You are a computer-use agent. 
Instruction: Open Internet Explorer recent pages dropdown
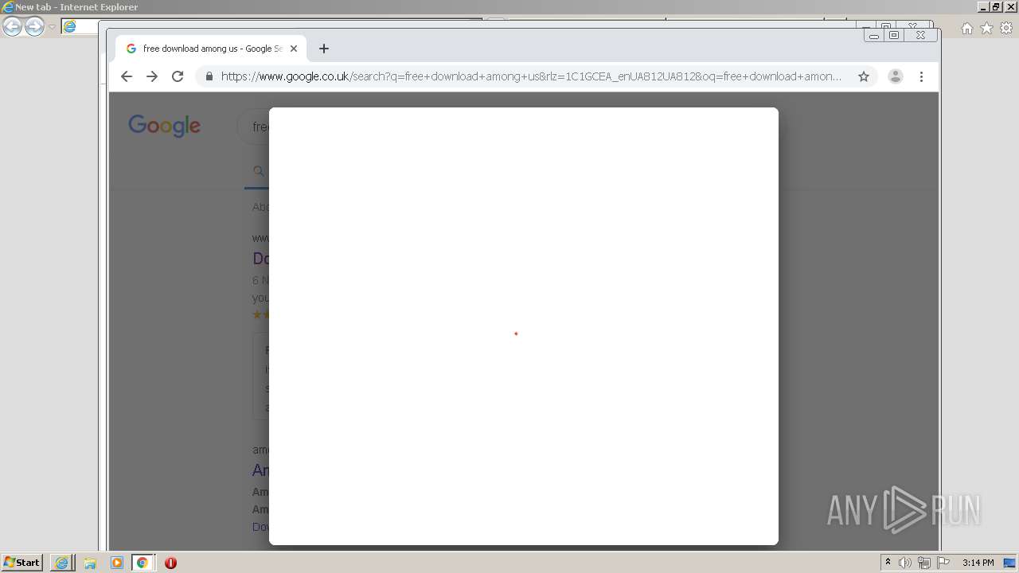pos(52,27)
